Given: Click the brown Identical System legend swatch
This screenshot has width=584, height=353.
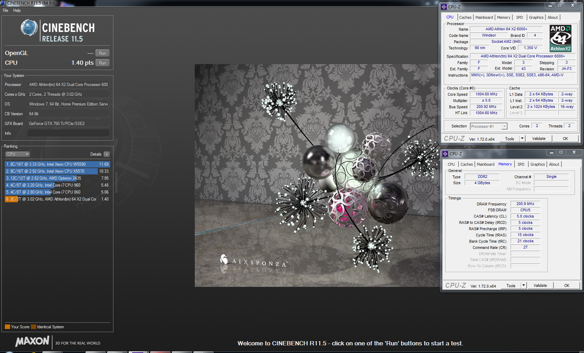Looking at the screenshot, I should [33, 327].
